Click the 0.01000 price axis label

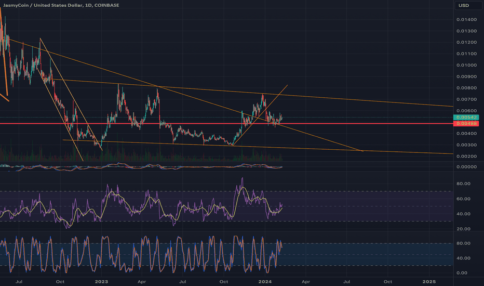point(466,65)
